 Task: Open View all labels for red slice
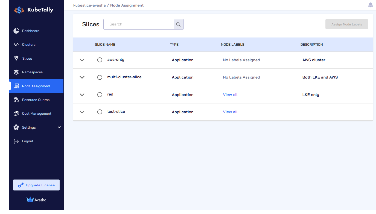tap(230, 95)
